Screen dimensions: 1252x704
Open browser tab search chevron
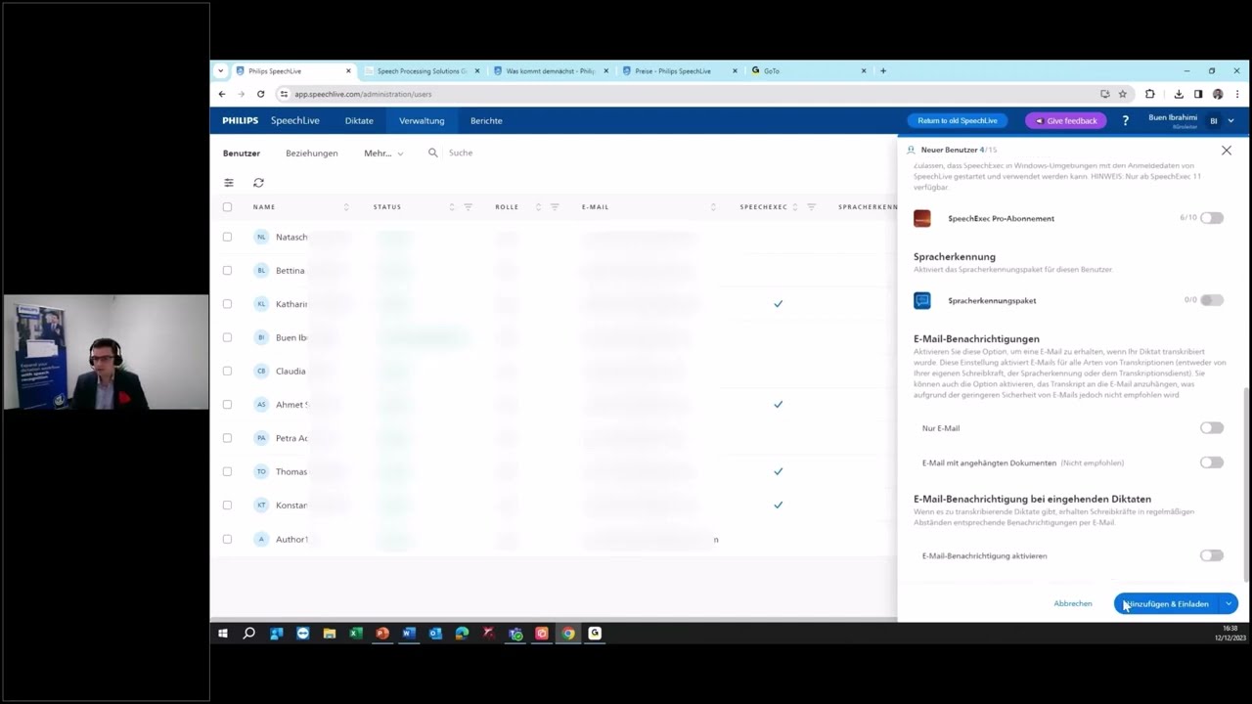coord(220,70)
